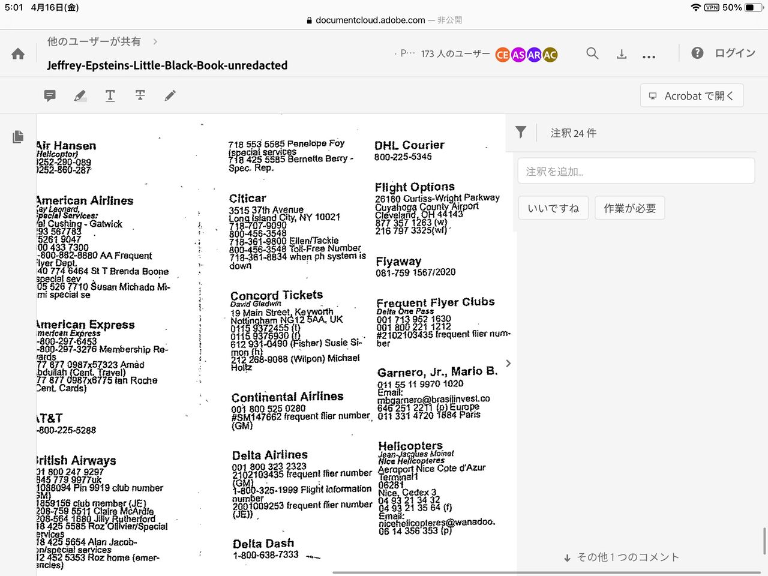This screenshot has height=576, width=768.
Task: Choose the 作業が必要 quick reply
Action: click(x=630, y=208)
